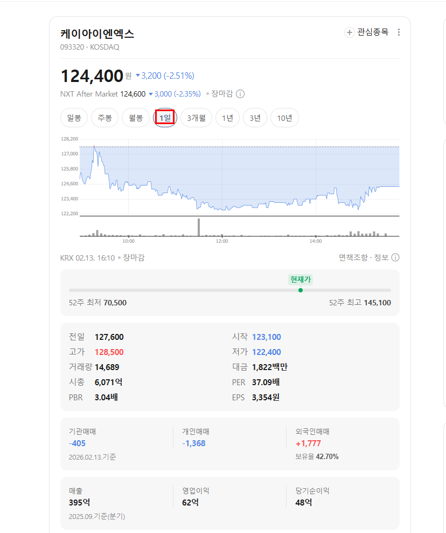Screen dimensions: 446x533
Task: Click EPS value 3,354원
Action: pyautogui.click(x=266, y=398)
